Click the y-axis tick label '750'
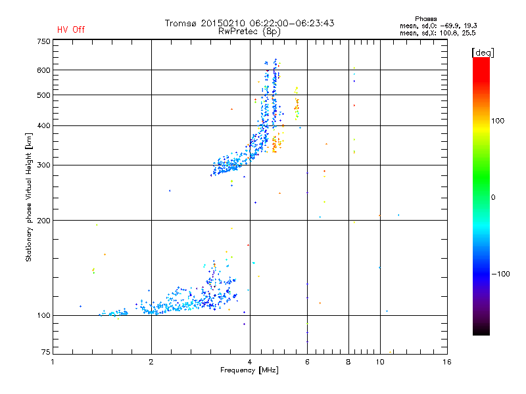This screenshot has height=394, width=526. pos(43,41)
